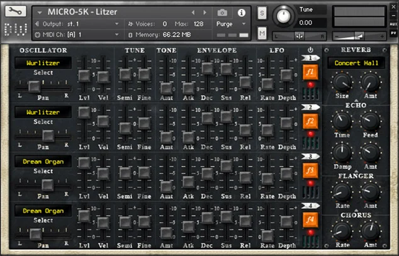Open the Concert Hall reverb type selector
This screenshot has height=256, width=399.
356,63
